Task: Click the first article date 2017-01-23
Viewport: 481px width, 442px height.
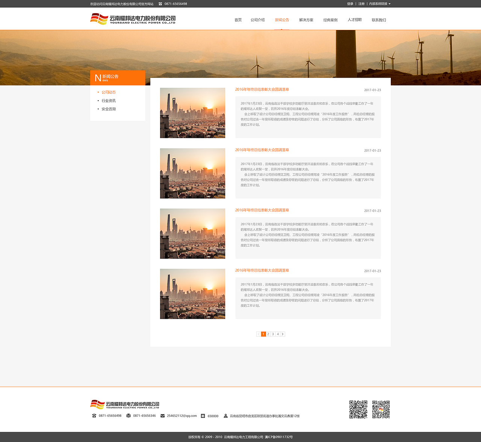Action: [x=372, y=90]
